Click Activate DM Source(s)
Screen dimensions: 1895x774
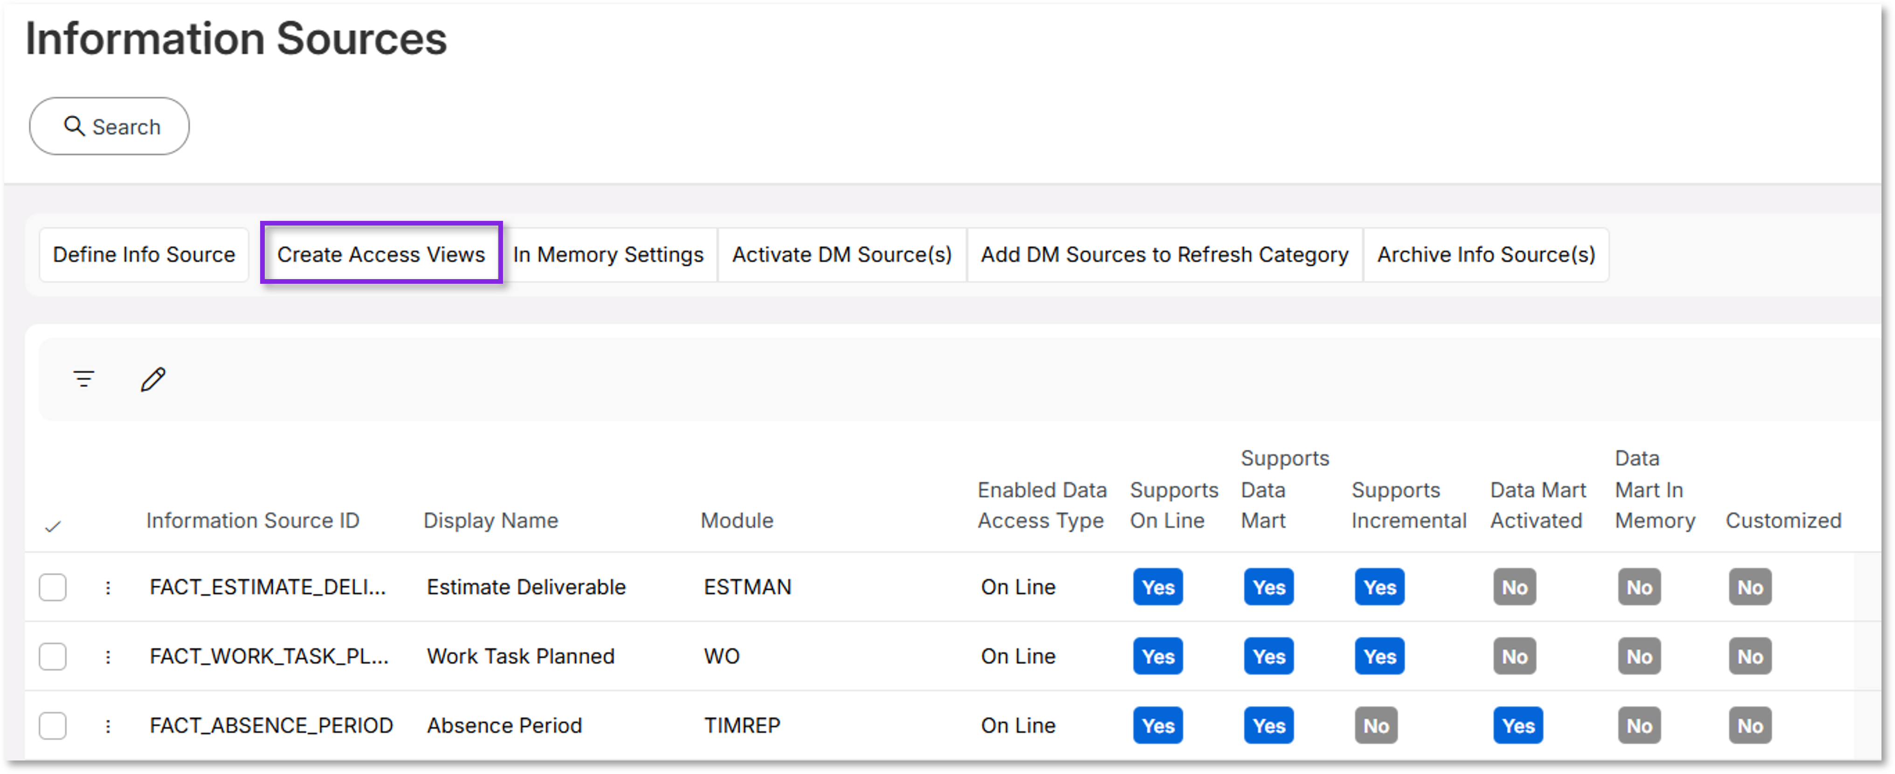click(841, 254)
